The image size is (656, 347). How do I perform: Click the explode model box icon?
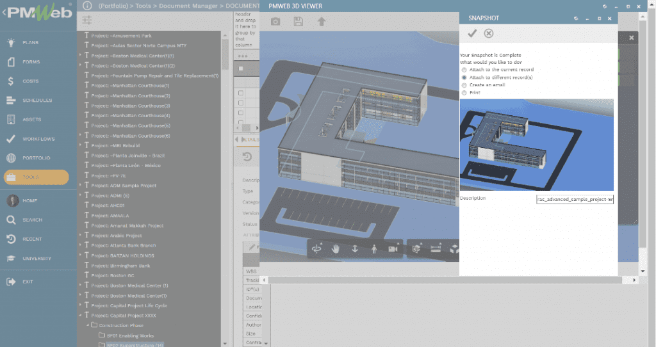[x=454, y=249]
